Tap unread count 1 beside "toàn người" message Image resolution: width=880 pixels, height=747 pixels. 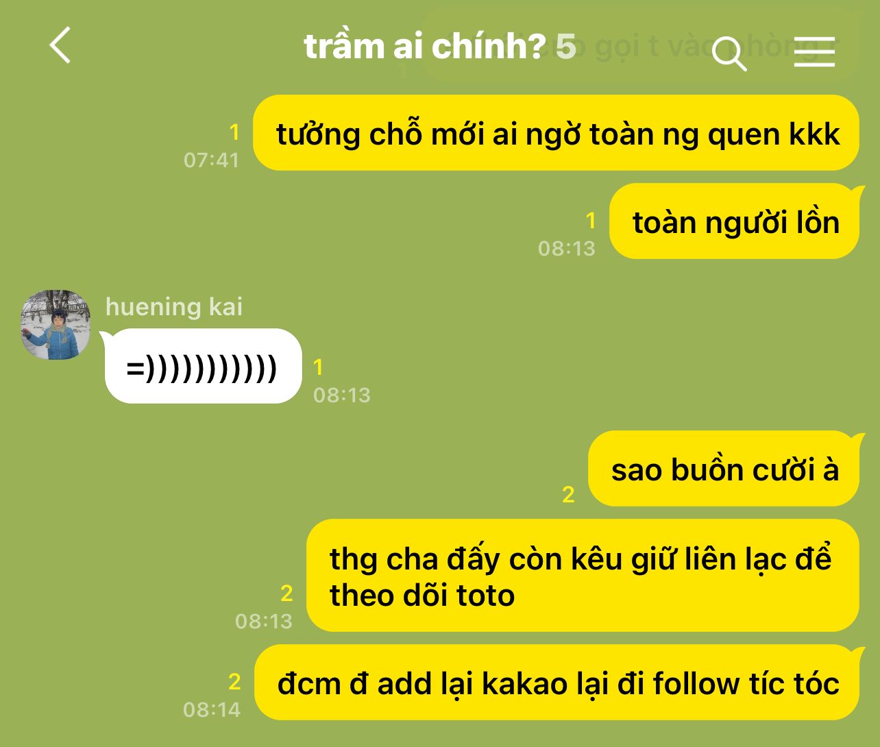pos(591,221)
